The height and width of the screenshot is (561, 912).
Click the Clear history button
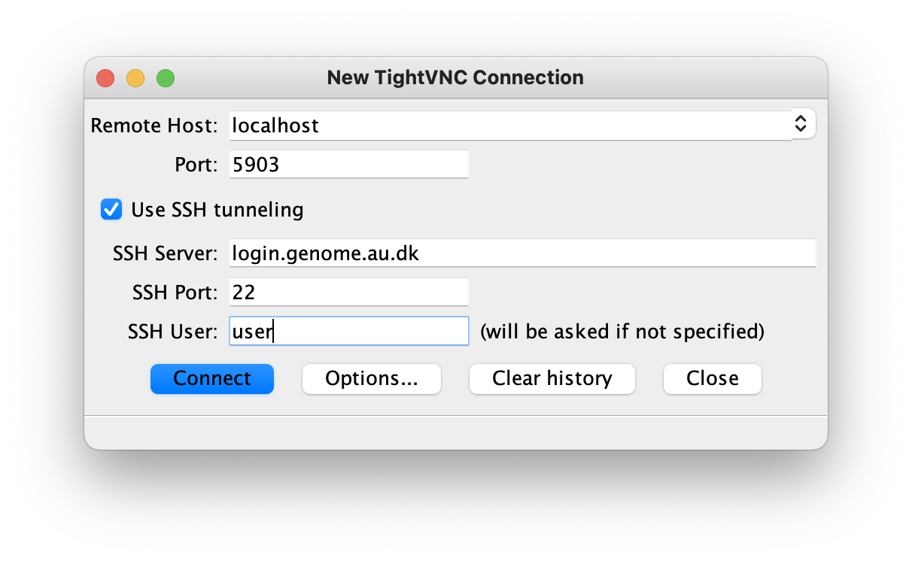552,379
